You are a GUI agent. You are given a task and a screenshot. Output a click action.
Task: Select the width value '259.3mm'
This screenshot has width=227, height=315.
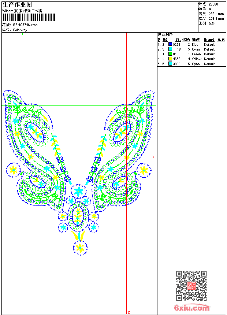[216, 19]
